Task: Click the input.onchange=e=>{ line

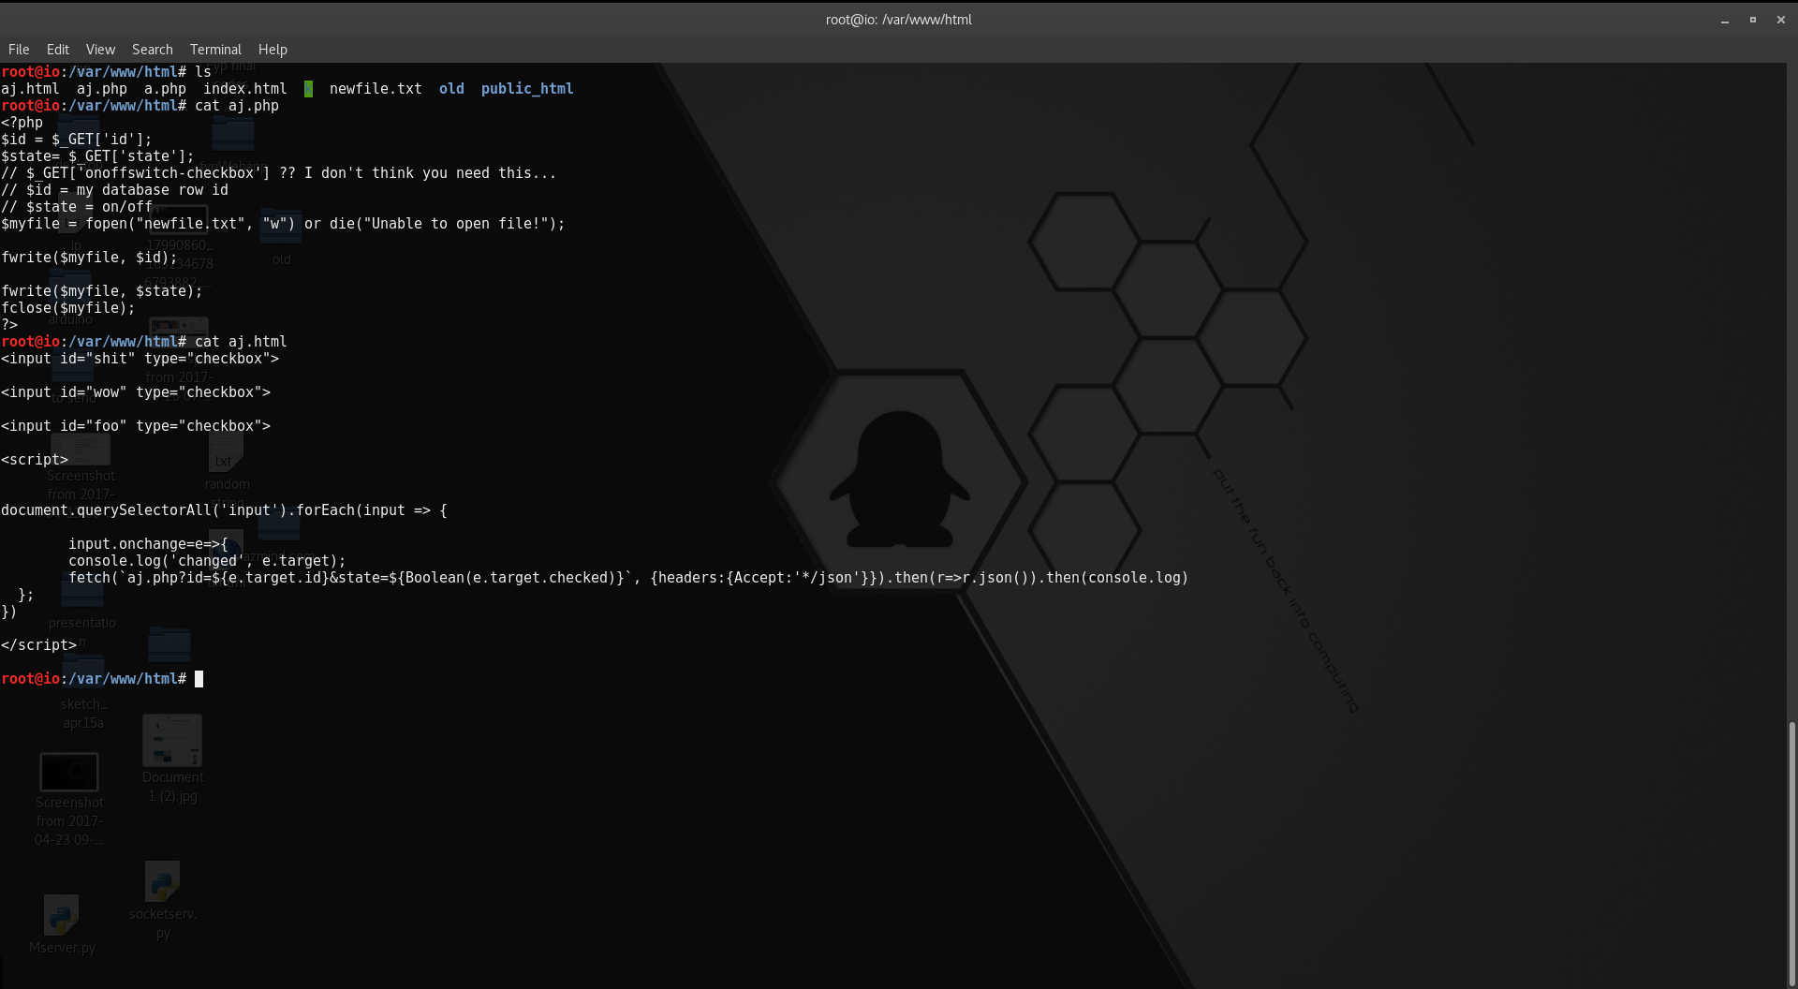Action: 148,544
